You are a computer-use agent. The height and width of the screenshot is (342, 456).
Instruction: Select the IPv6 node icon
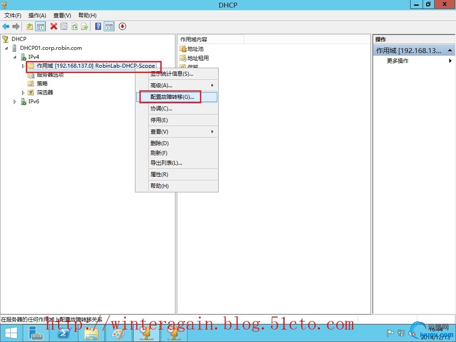click(24, 102)
